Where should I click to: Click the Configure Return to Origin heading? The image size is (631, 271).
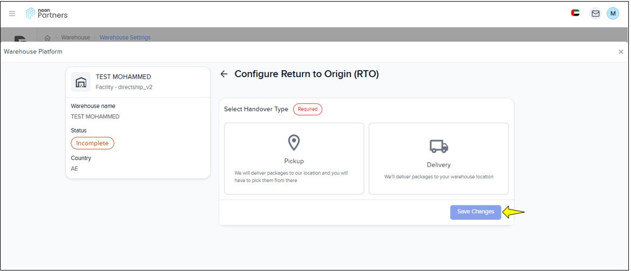coord(307,74)
